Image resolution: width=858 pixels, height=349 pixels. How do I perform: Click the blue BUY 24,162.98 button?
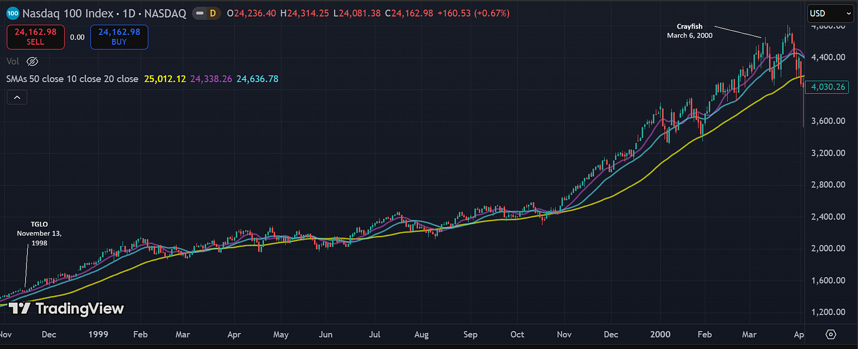[x=119, y=37]
